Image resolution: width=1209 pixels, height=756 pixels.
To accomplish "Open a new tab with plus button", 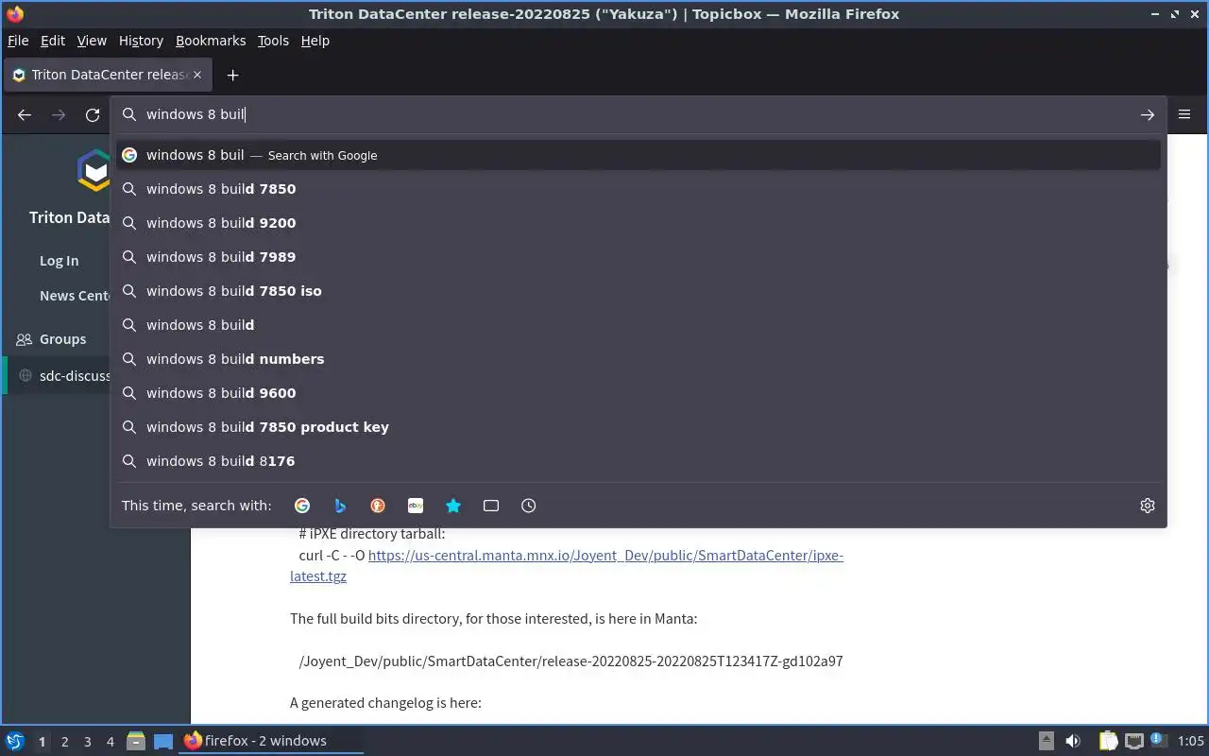I will 232,75.
